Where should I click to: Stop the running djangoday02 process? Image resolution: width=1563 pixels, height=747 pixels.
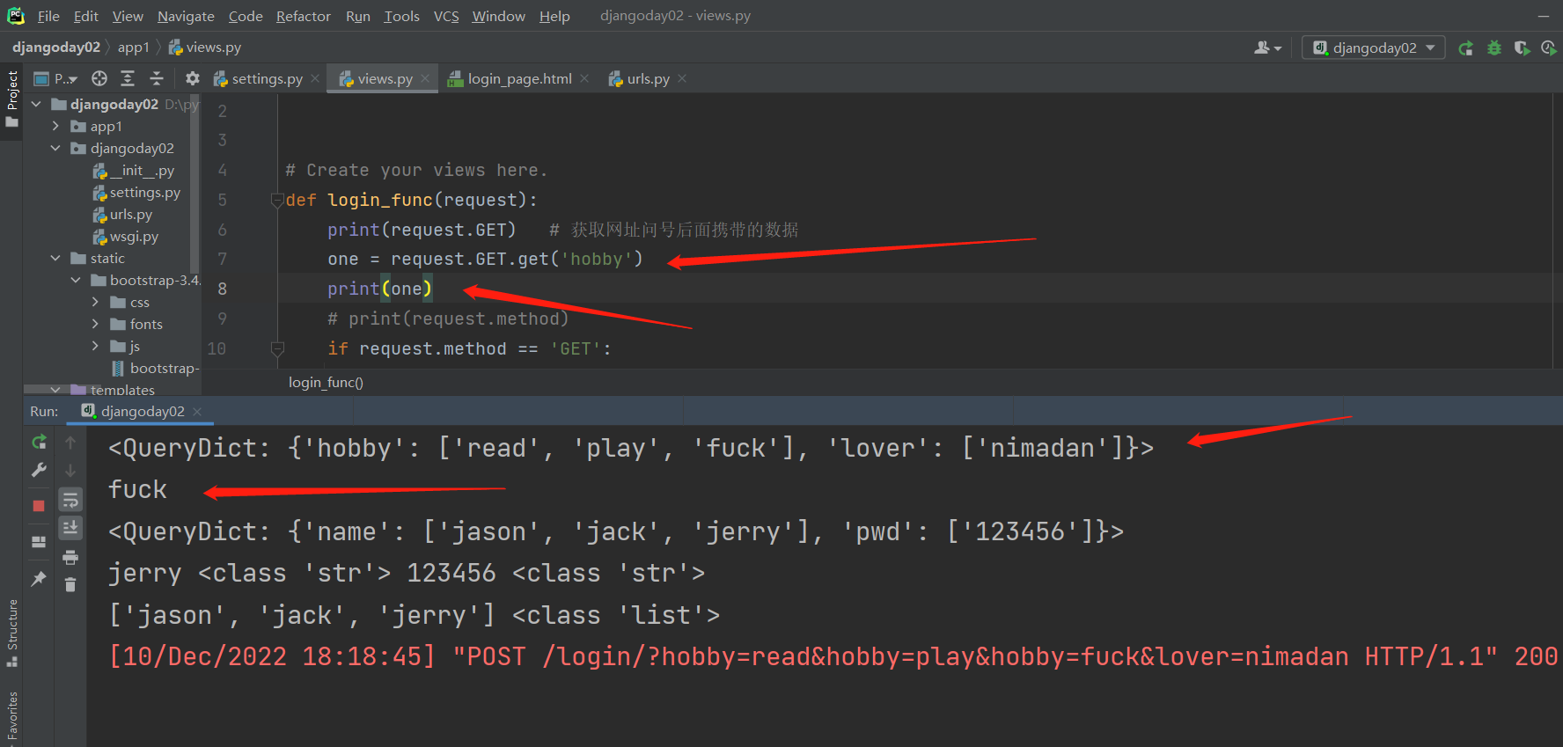coord(39,505)
